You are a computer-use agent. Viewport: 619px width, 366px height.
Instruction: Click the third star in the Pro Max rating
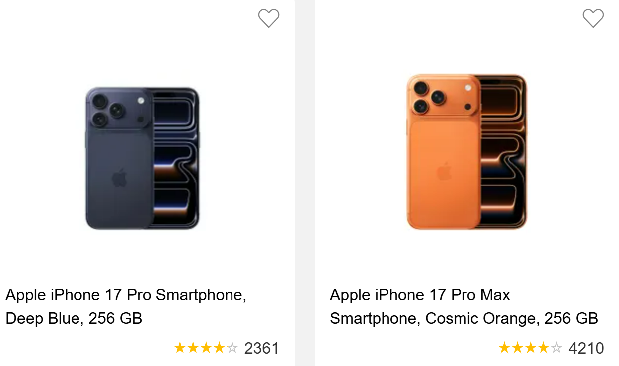pyautogui.click(x=530, y=348)
